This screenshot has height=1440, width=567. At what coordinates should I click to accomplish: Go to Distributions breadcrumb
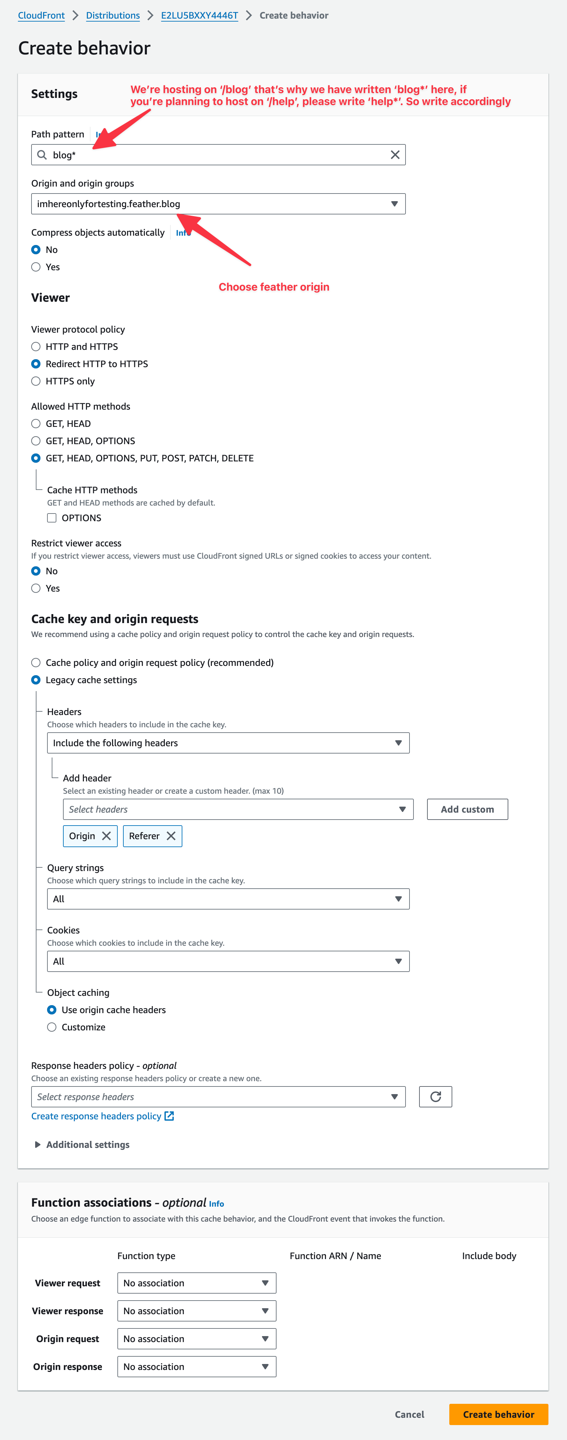[x=113, y=16]
